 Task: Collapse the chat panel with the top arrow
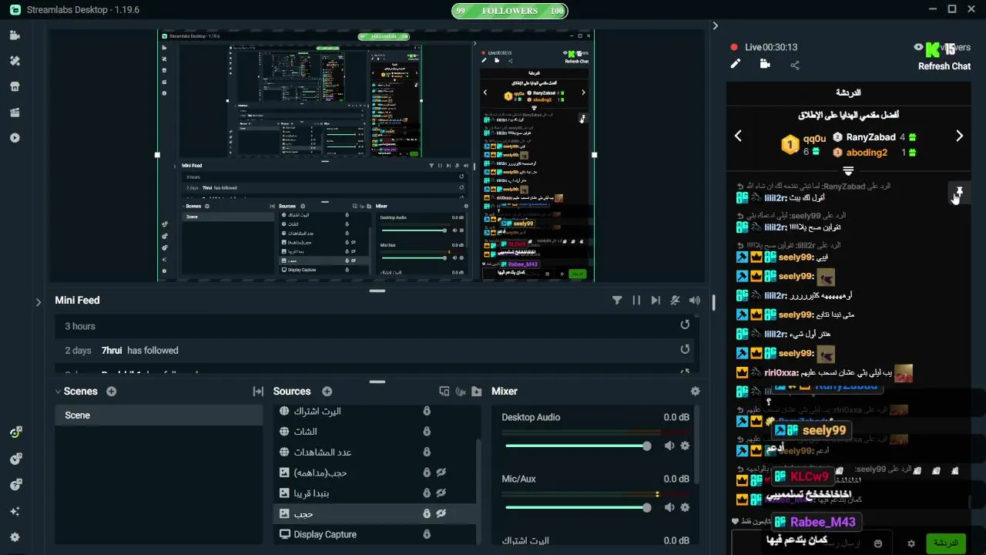(x=715, y=26)
